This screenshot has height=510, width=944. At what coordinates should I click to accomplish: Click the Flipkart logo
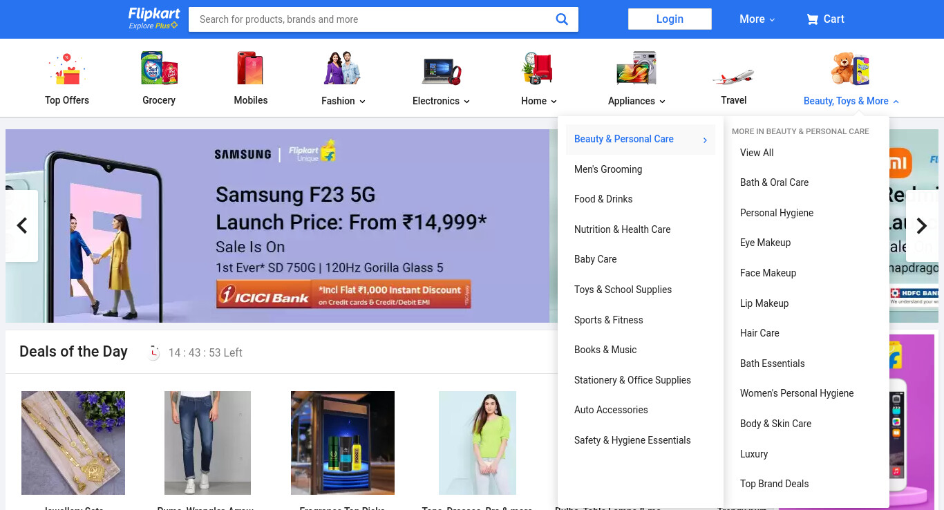coord(154,13)
